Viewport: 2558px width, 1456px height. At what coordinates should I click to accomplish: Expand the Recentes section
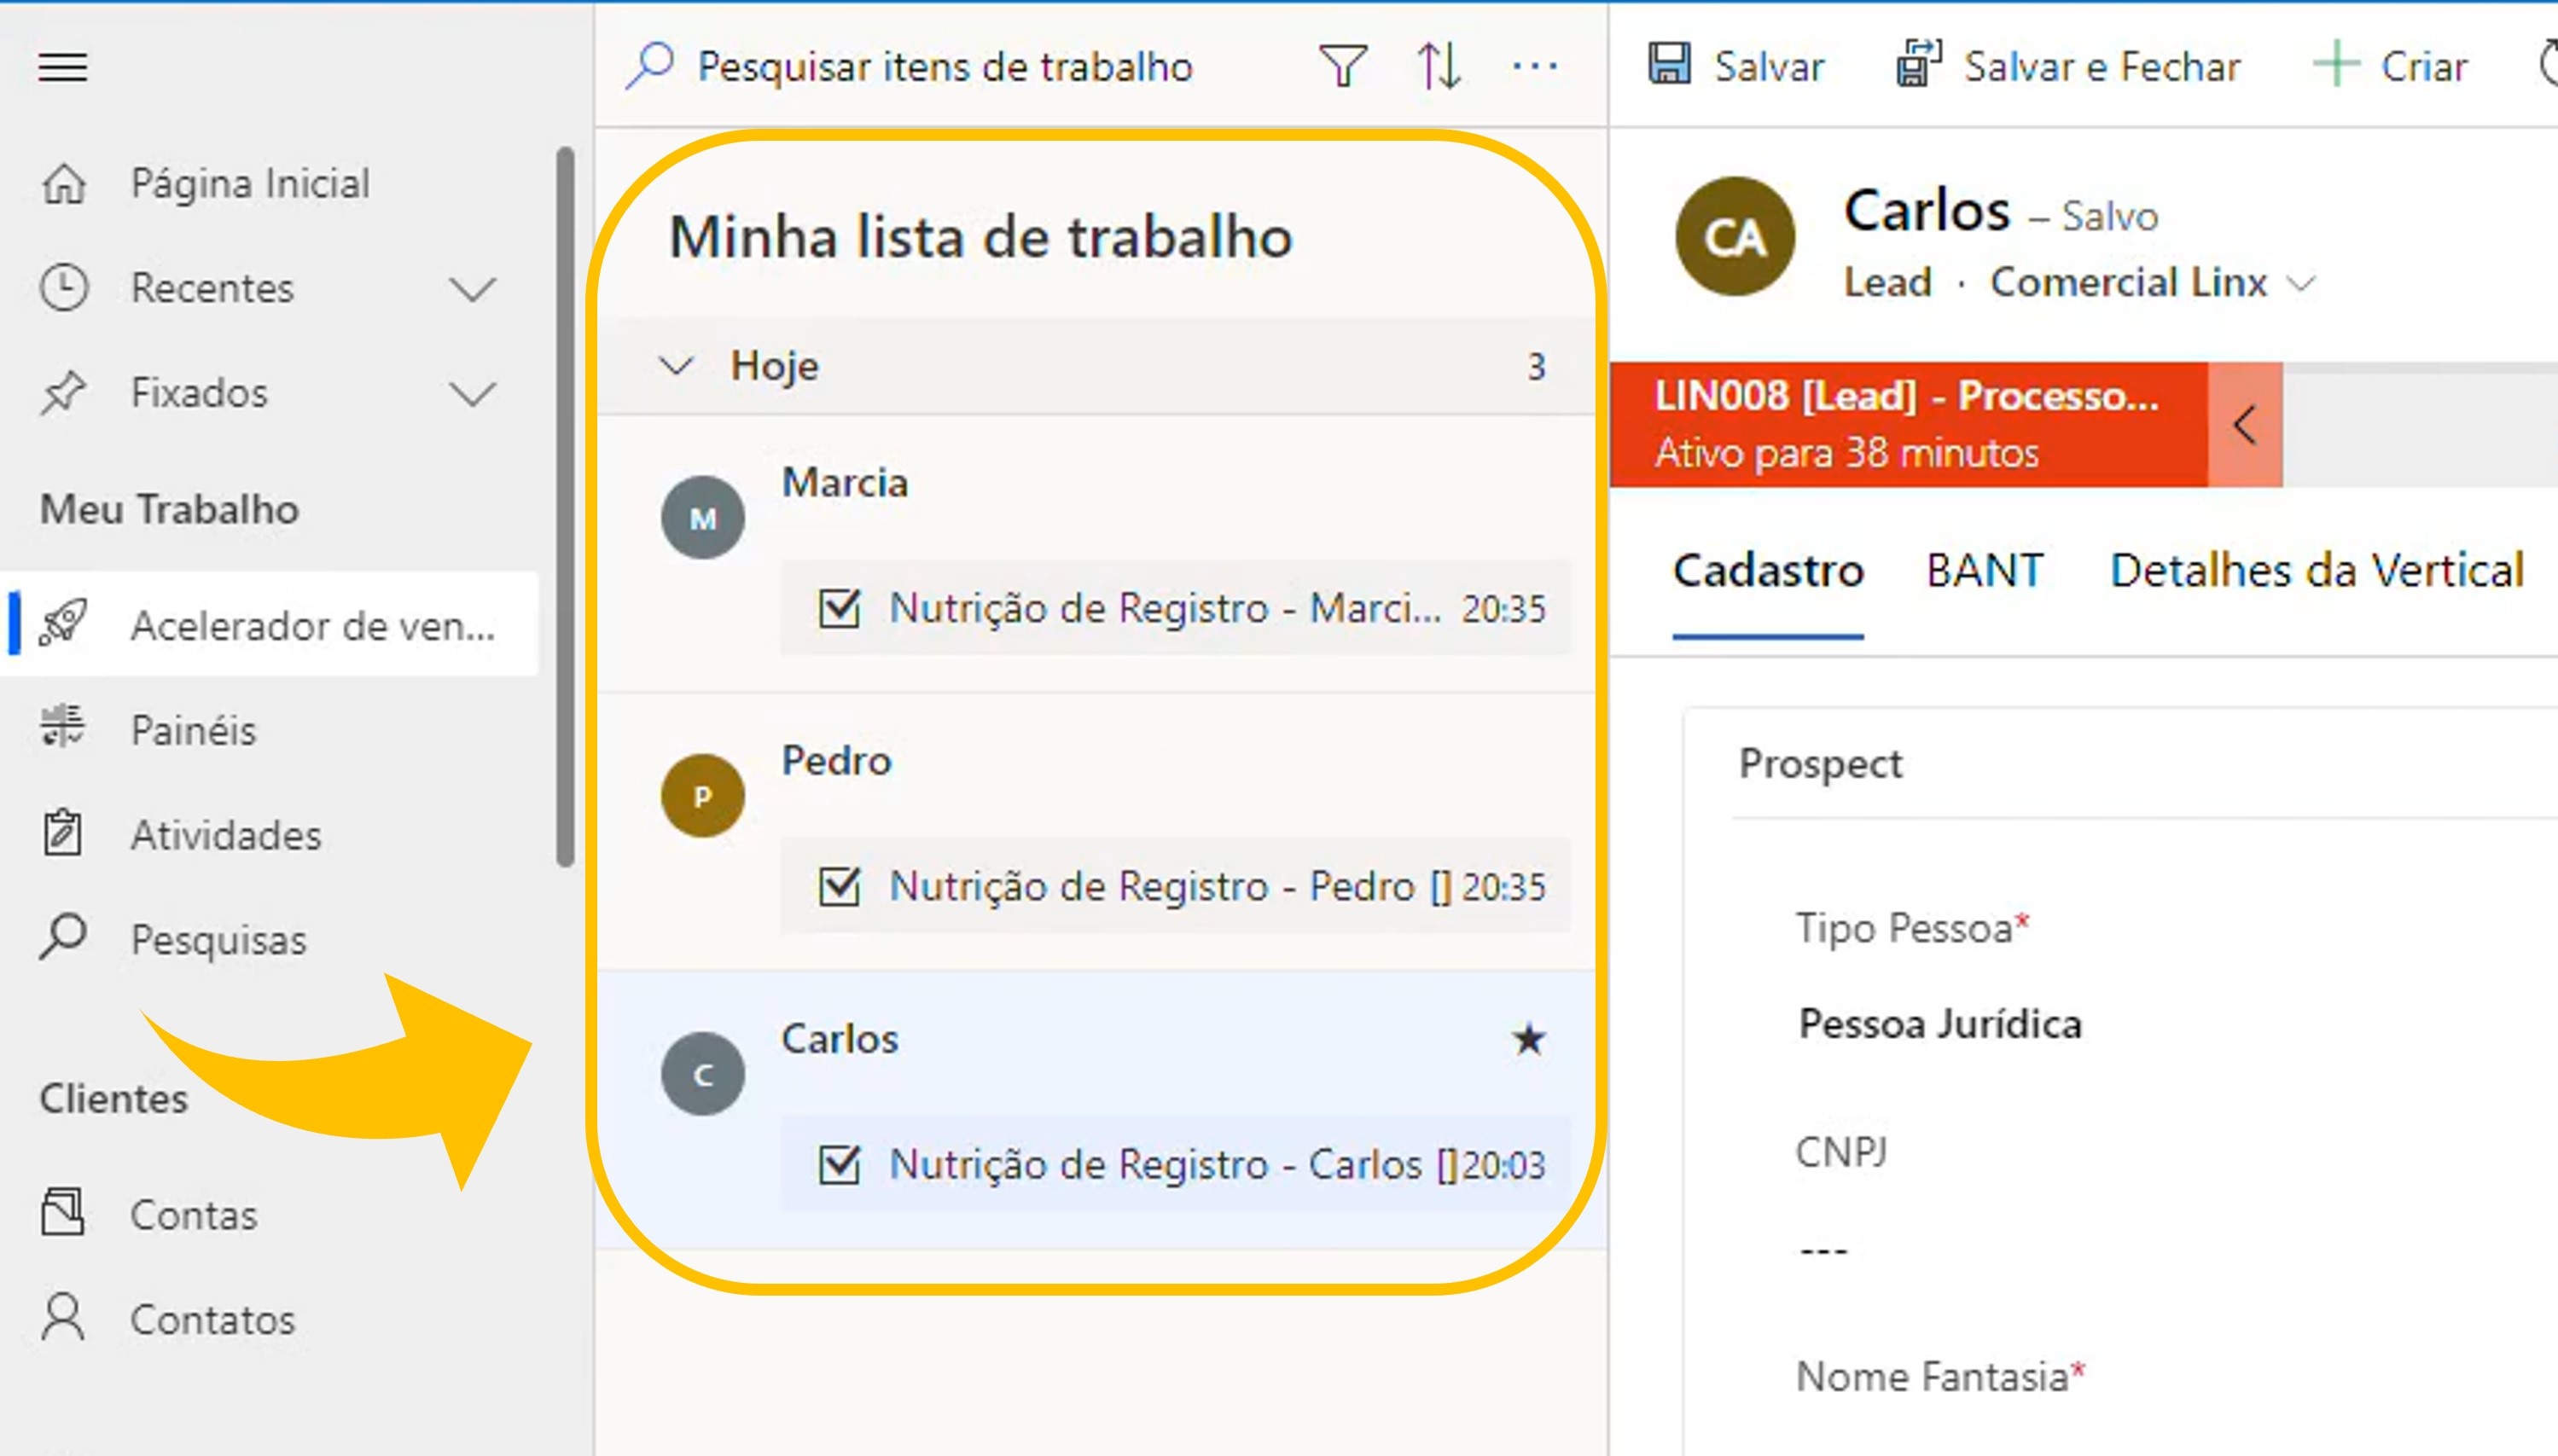click(x=472, y=288)
